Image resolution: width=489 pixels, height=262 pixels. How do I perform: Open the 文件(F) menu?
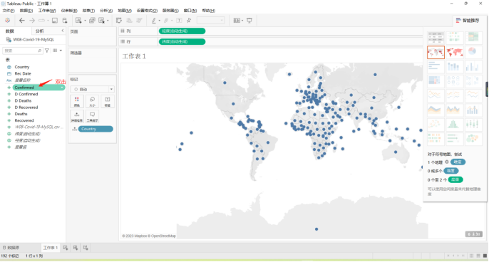coord(9,11)
